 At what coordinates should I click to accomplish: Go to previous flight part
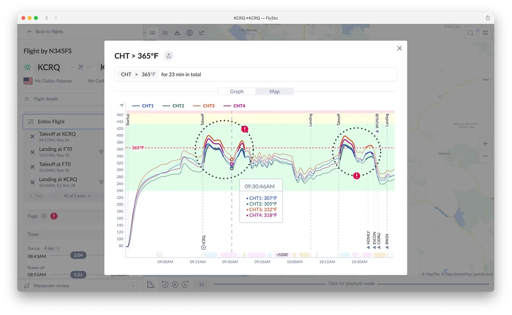[37, 196]
